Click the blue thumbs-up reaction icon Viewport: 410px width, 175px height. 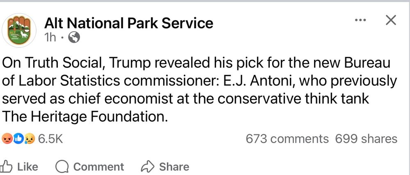tap(18, 139)
